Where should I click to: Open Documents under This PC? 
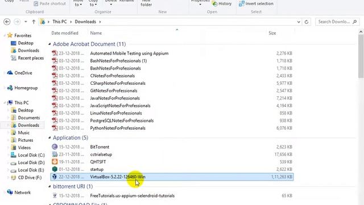[29, 118]
